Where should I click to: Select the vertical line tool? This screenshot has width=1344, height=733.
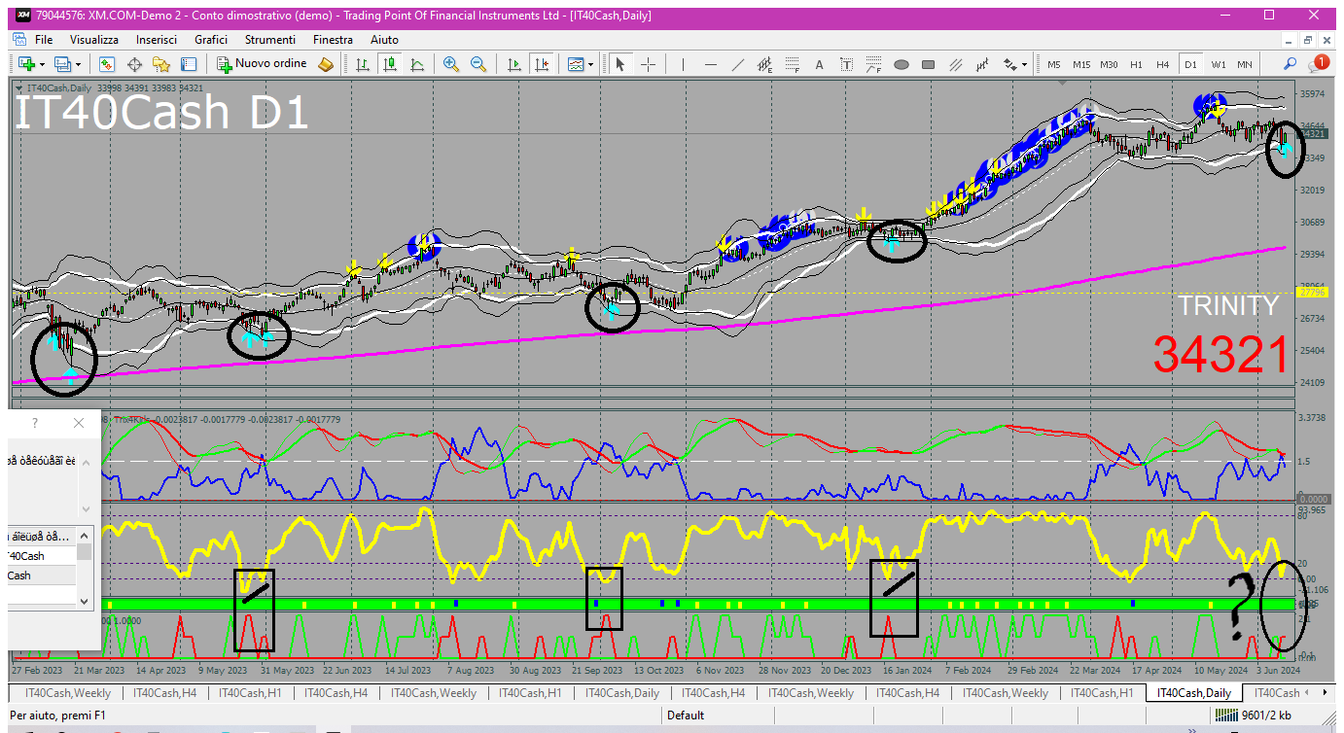[684, 64]
